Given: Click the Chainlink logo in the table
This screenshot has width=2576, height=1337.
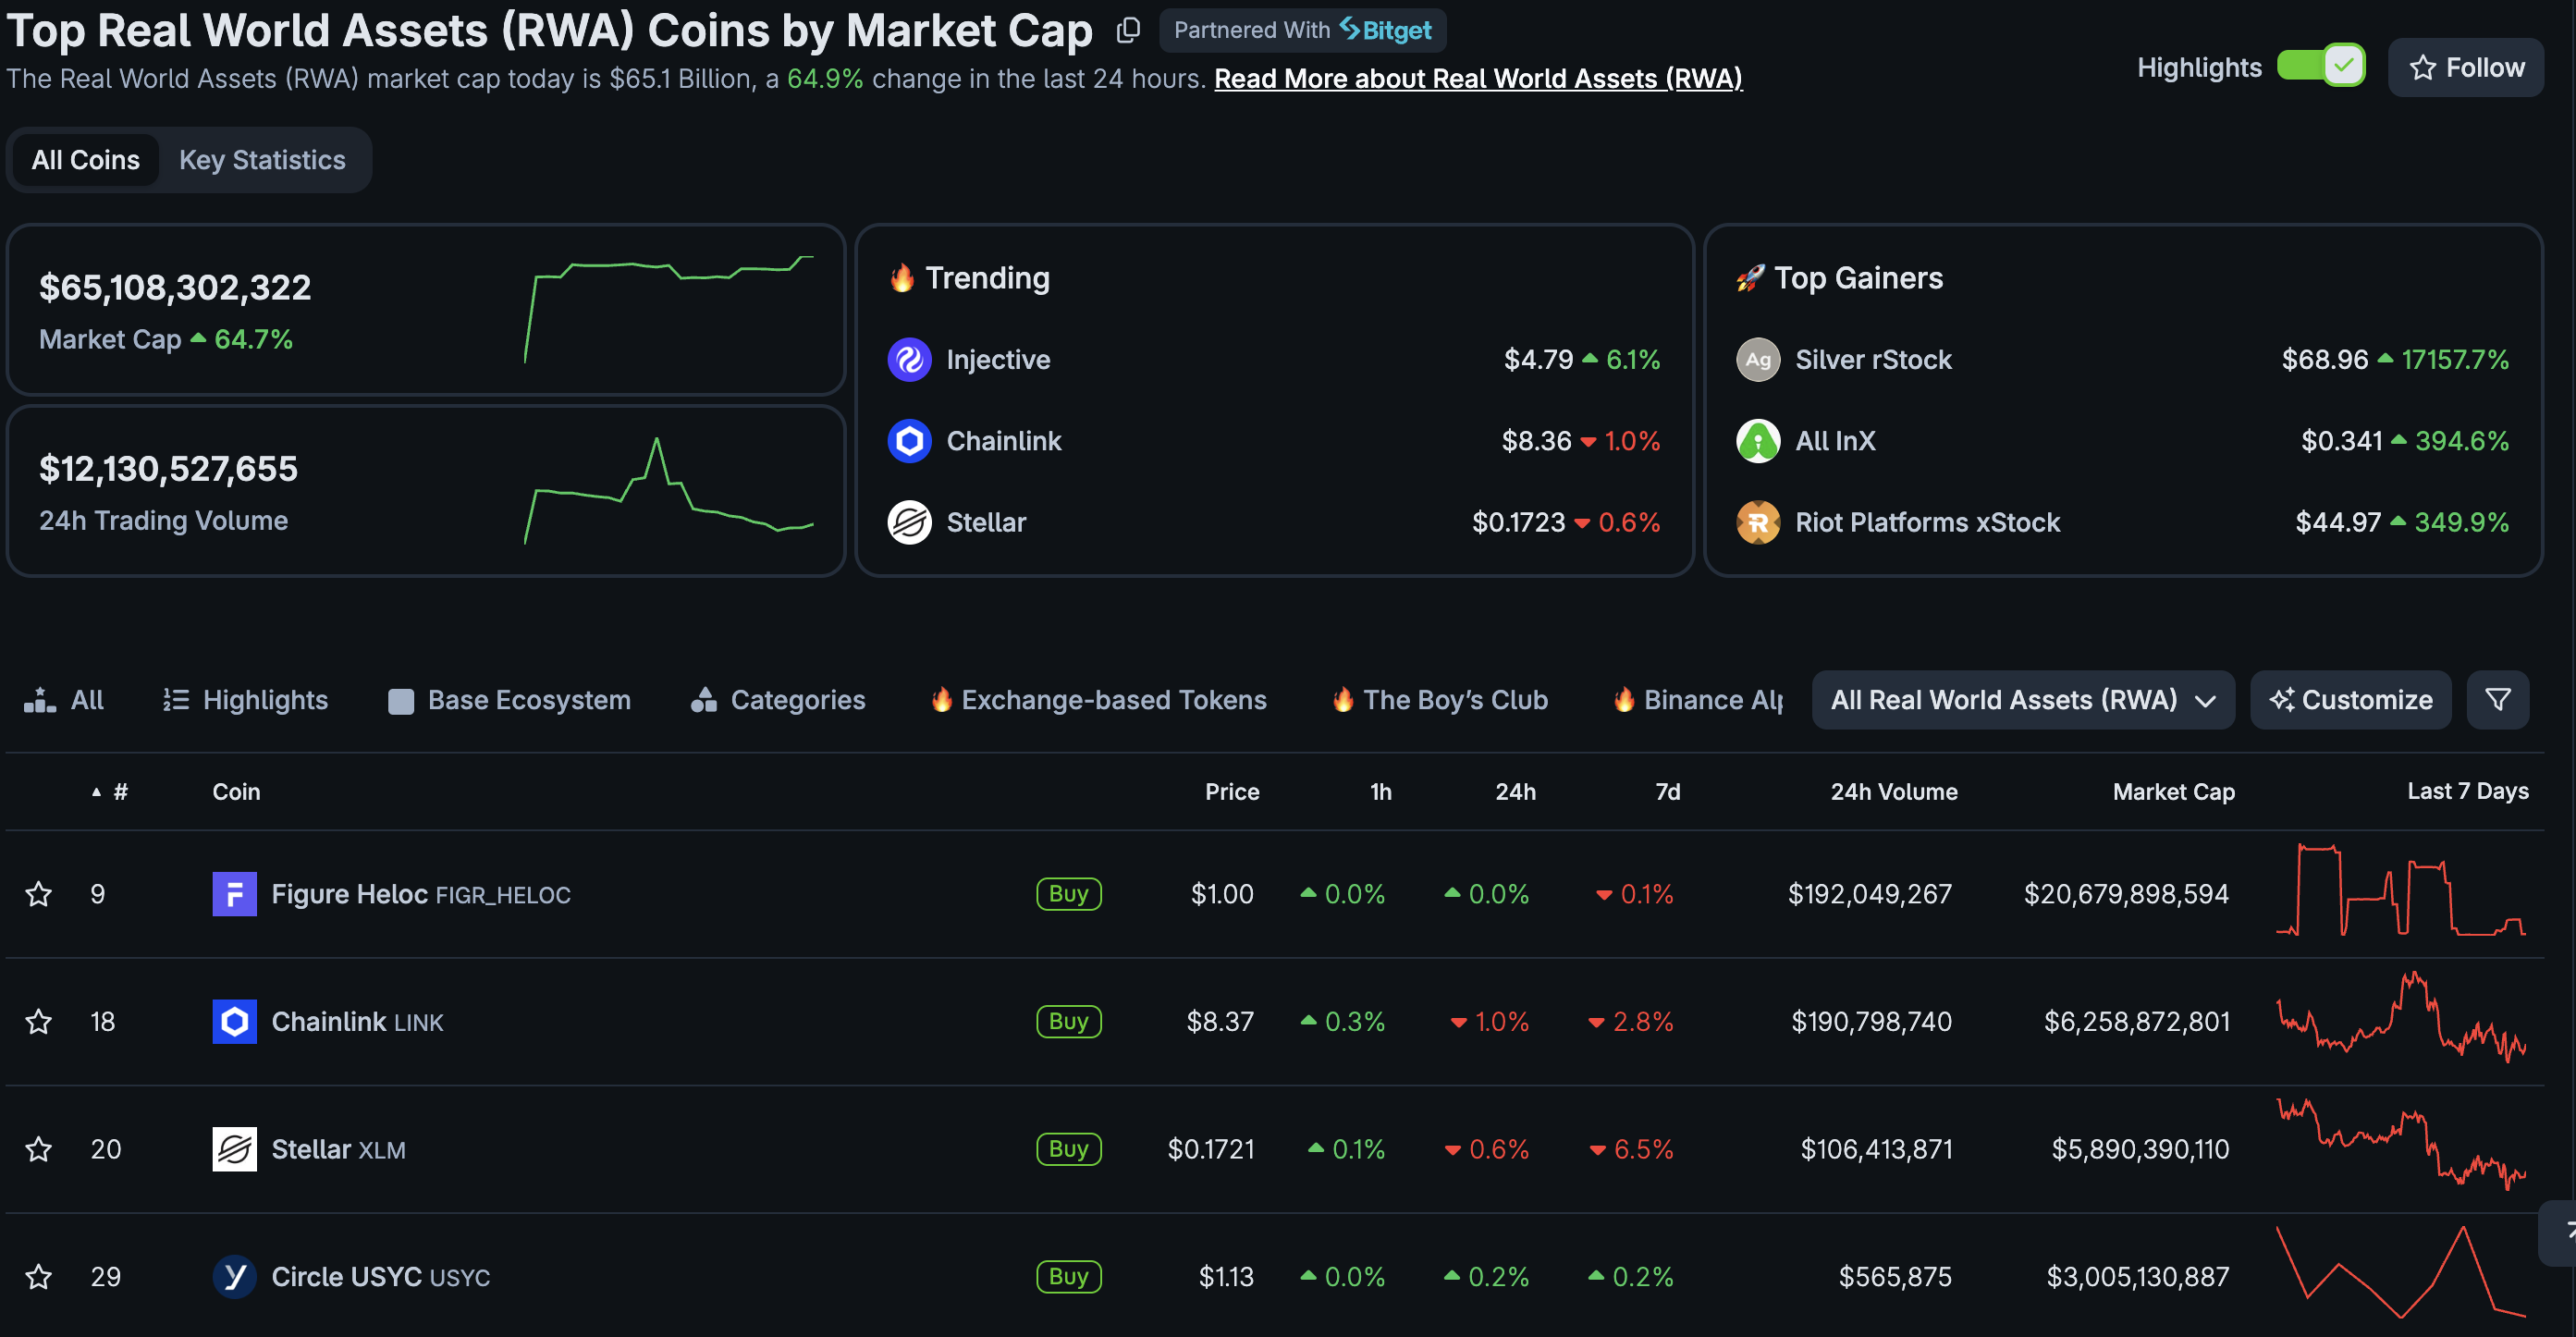Looking at the screenshot, I should coord(234,1022).
